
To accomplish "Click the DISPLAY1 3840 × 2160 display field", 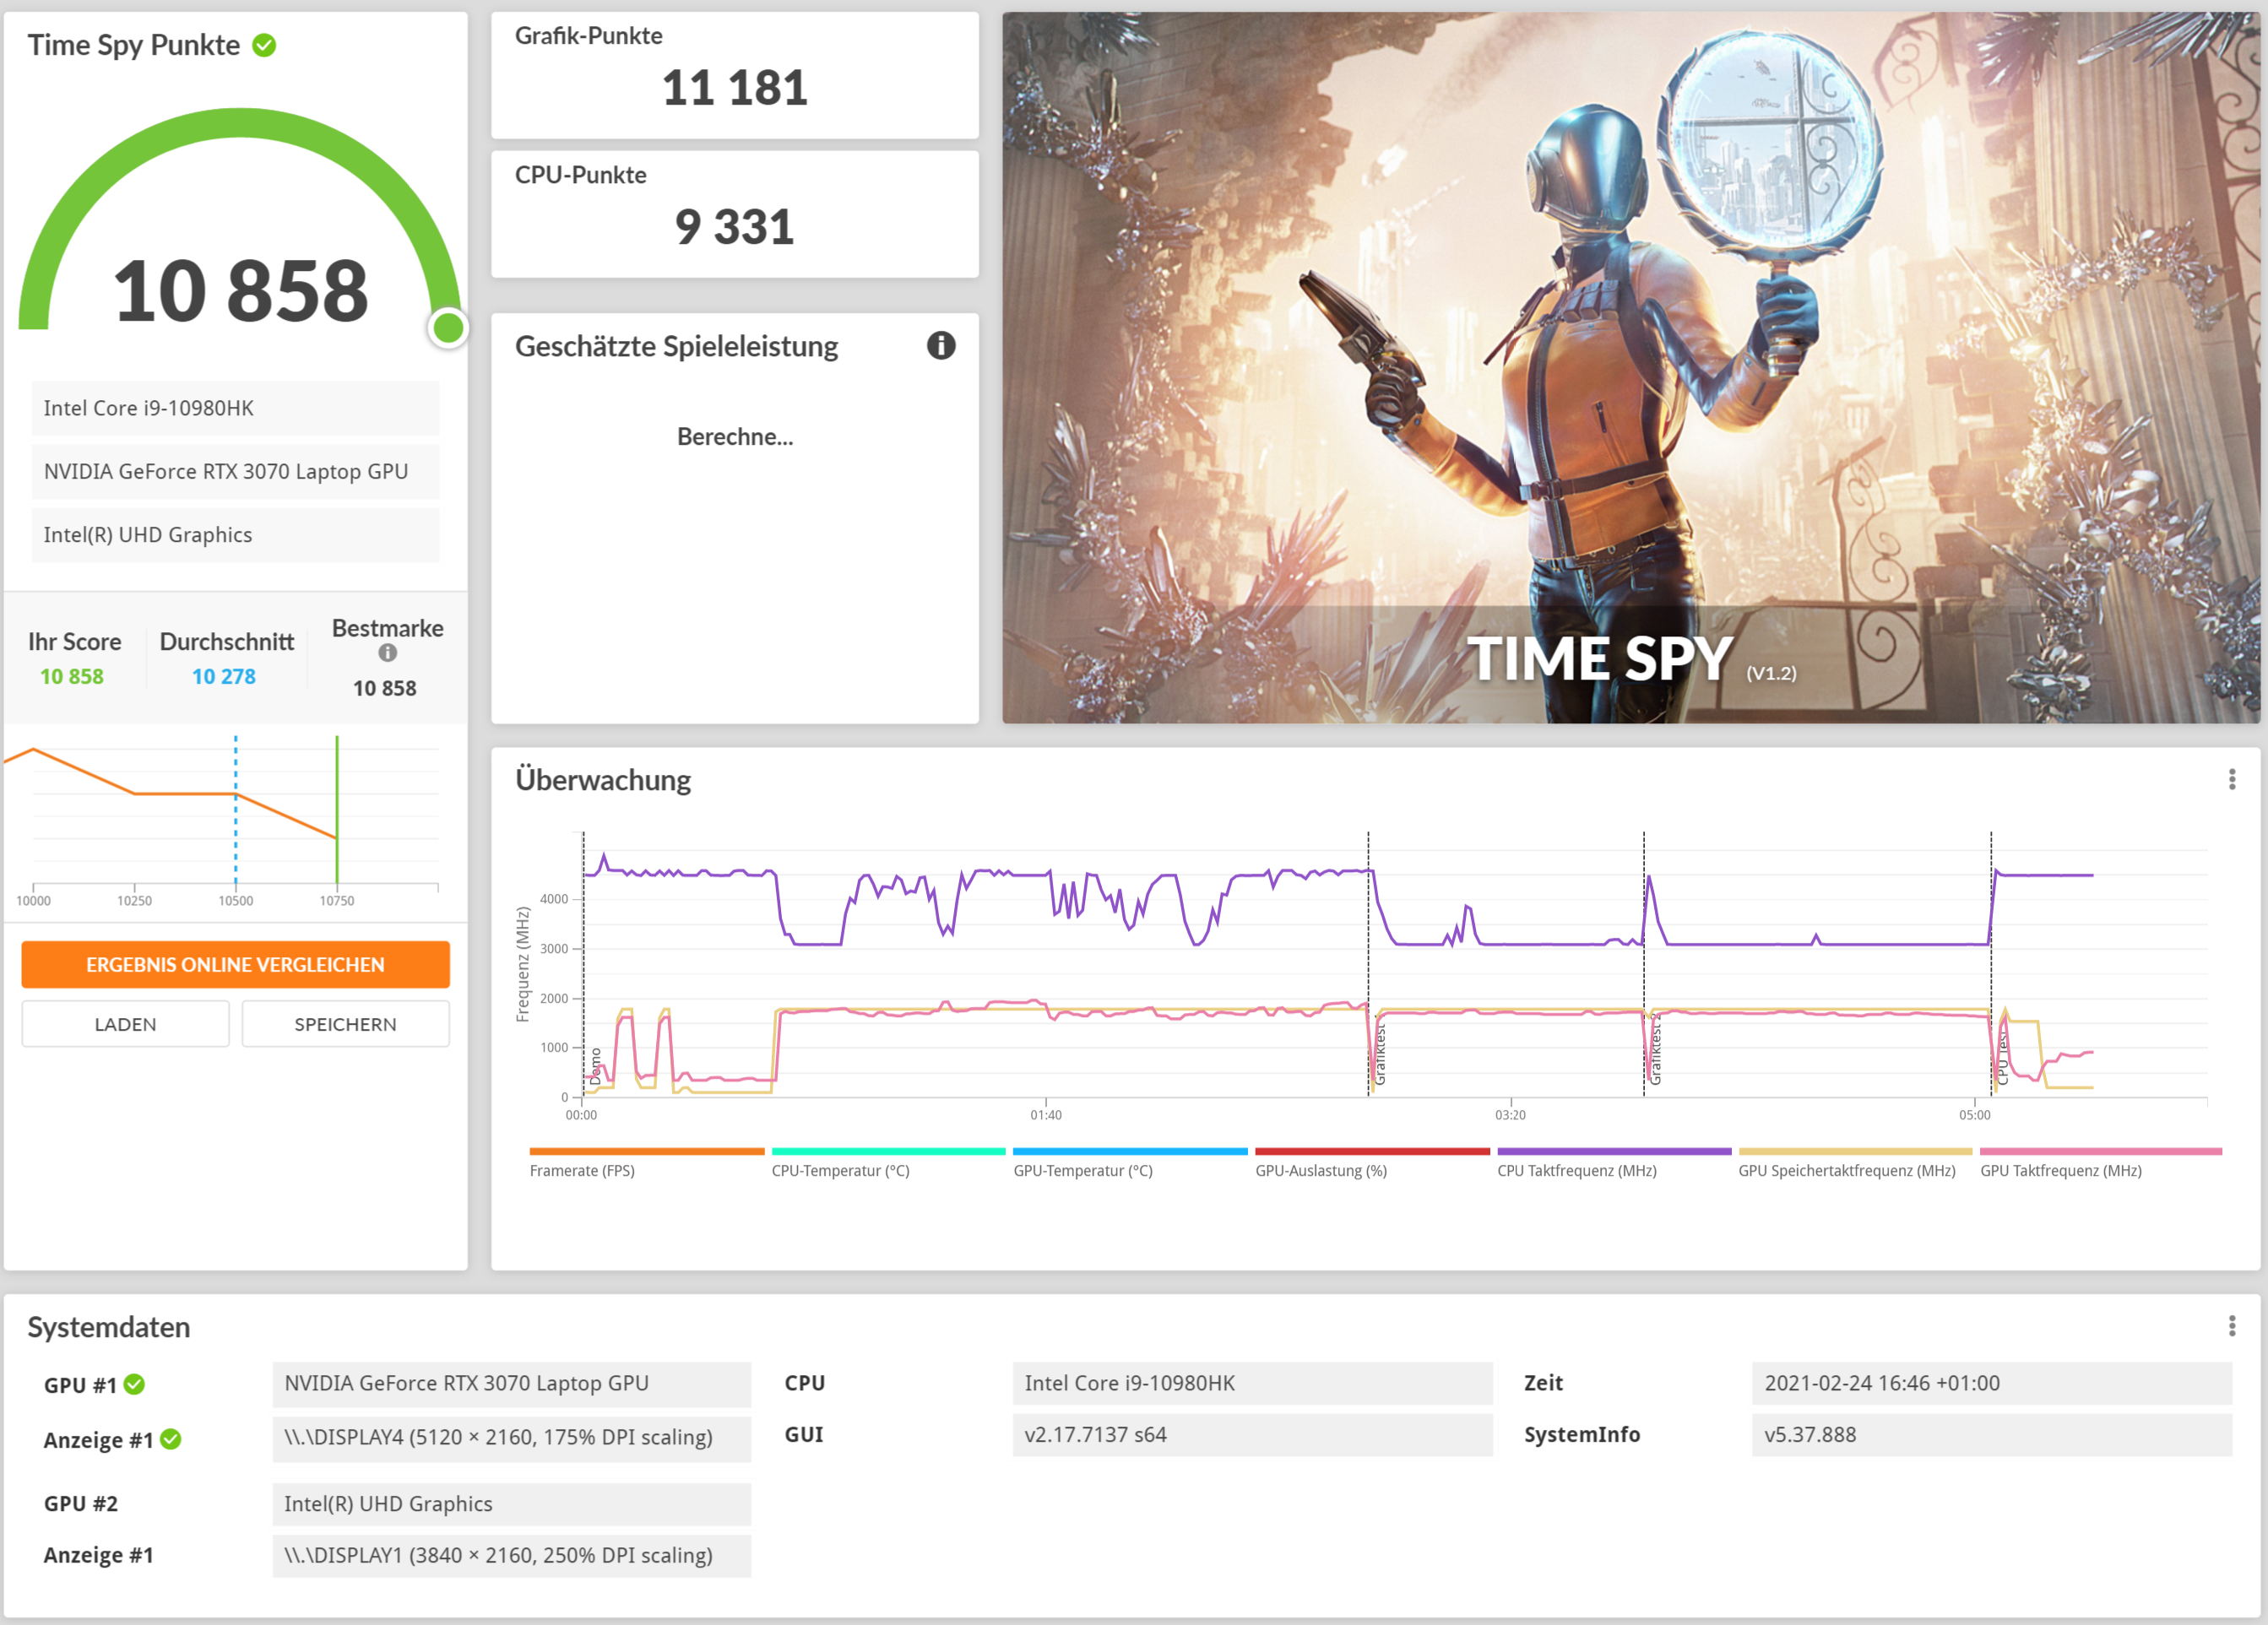I will pos(512,1556).
